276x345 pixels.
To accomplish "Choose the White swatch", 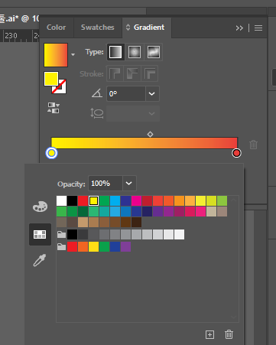I will coord(61,201).
